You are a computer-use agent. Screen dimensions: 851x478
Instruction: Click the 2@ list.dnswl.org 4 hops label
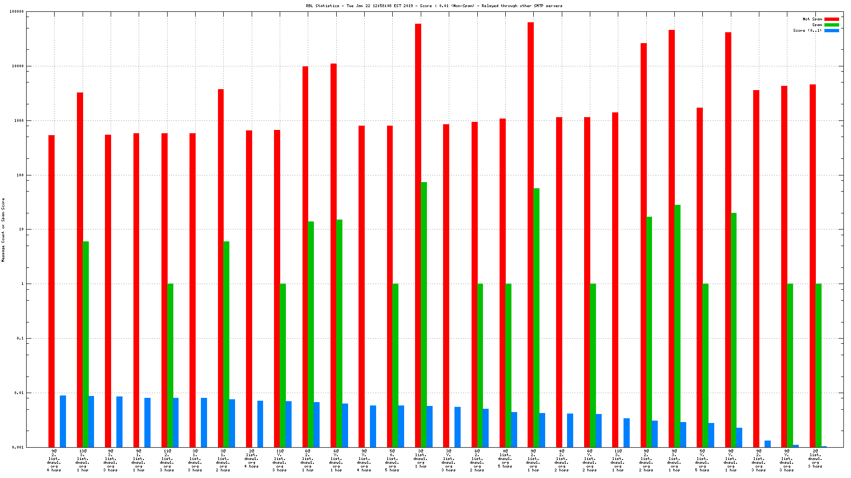coord(252,459)
